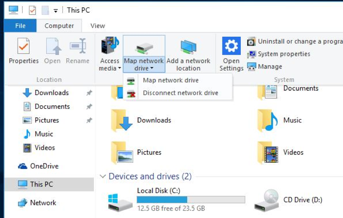Click the red X drive icon in menu
Image resolution: width=343 pixels, height=218 pixels.
tap(131, 94)
